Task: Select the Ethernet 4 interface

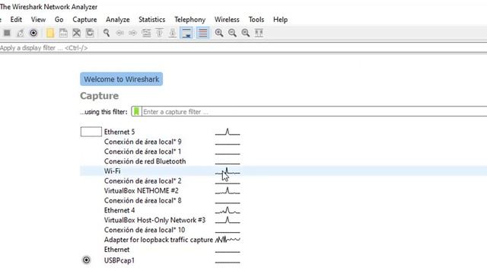Action: click(119, 210)
